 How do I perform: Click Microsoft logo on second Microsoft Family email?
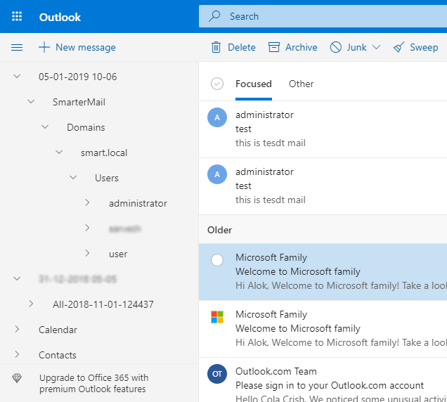click(217, 317)
